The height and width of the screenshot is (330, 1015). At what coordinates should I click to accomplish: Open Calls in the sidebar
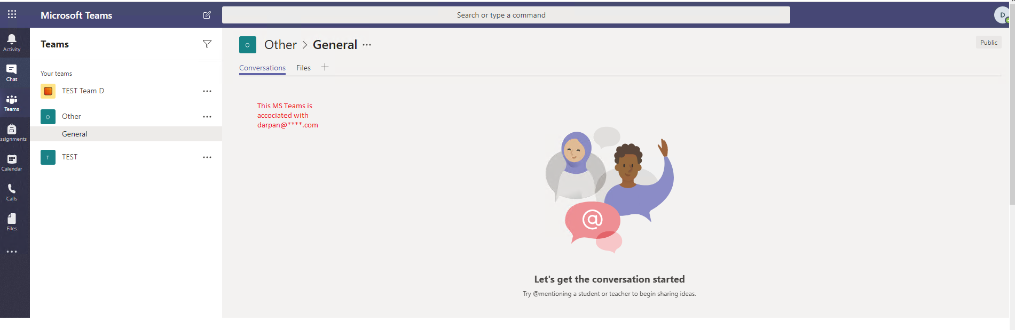coord(12,192)
